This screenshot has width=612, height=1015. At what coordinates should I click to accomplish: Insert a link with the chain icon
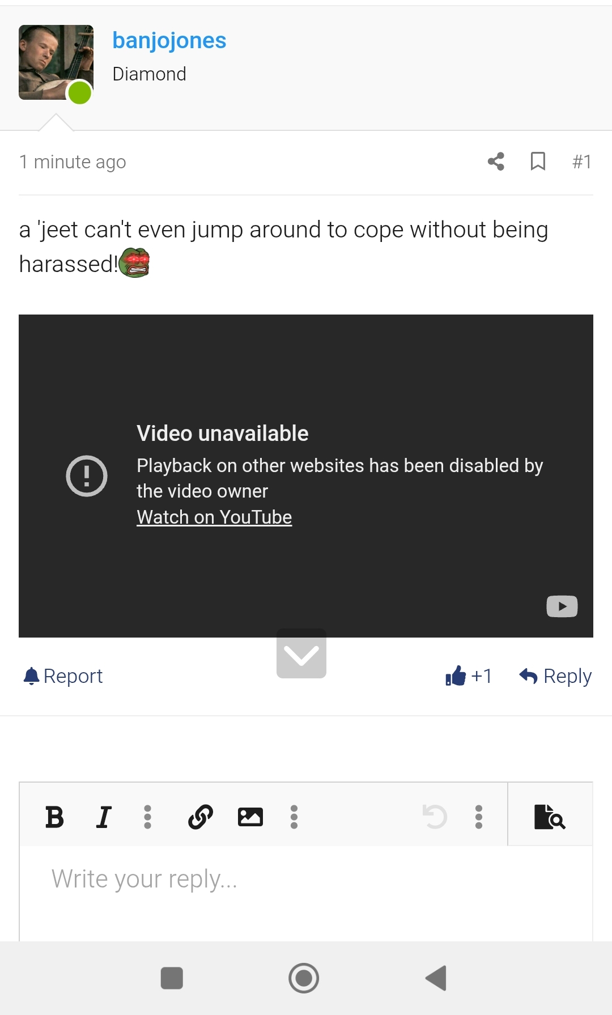click(201, 817)
